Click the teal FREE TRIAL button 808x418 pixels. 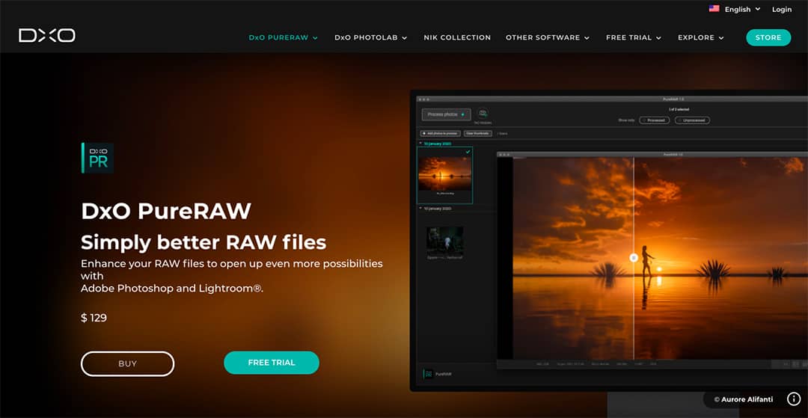pos(272,363)
